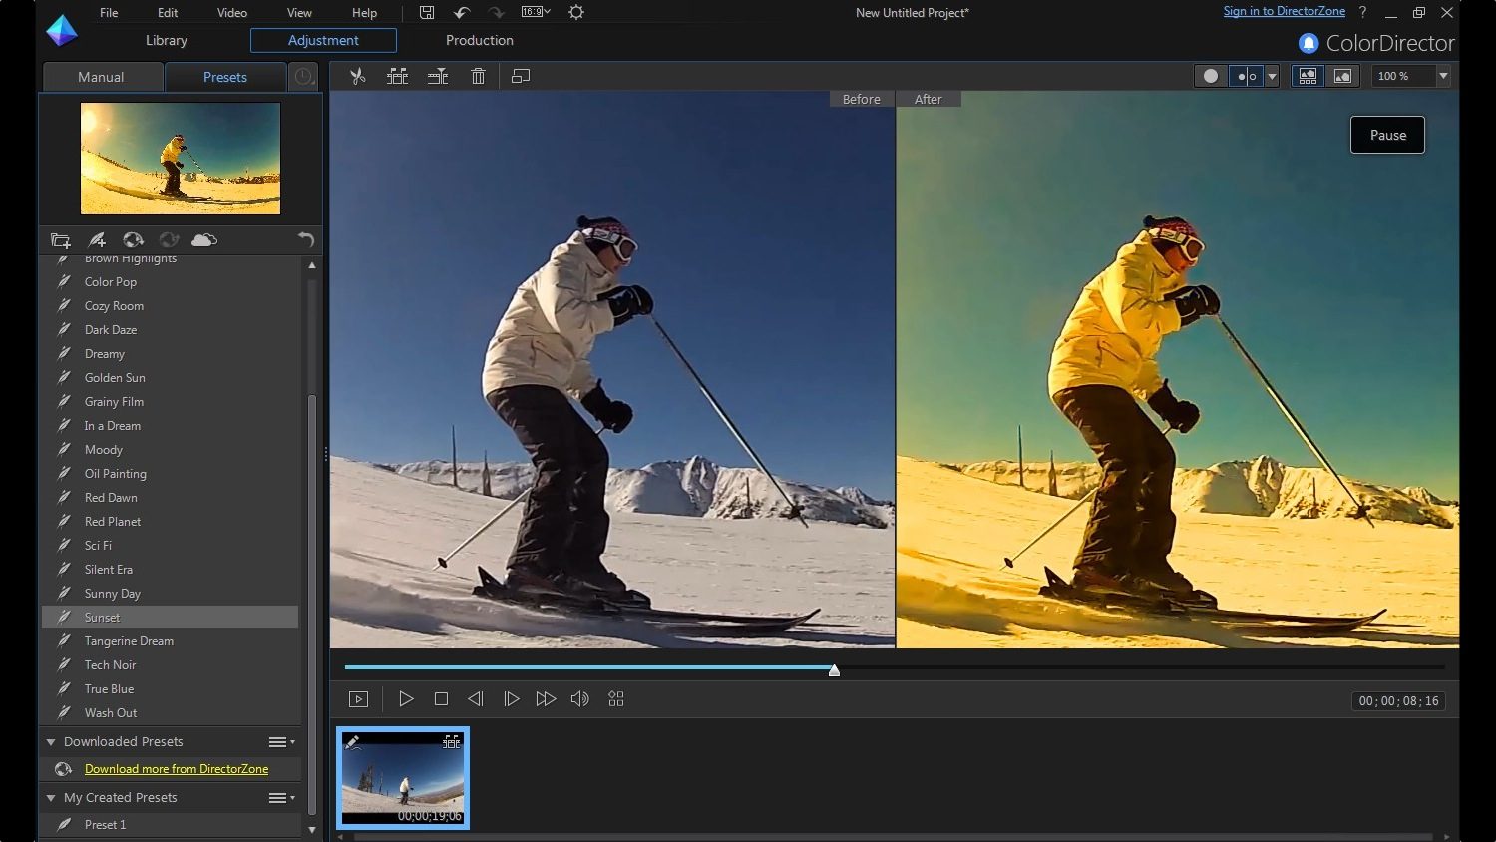Click trim marker icon on clip thumbnail
This screenshot has width=1496, height=842.
pyautogui.click(x=452, y=741)
